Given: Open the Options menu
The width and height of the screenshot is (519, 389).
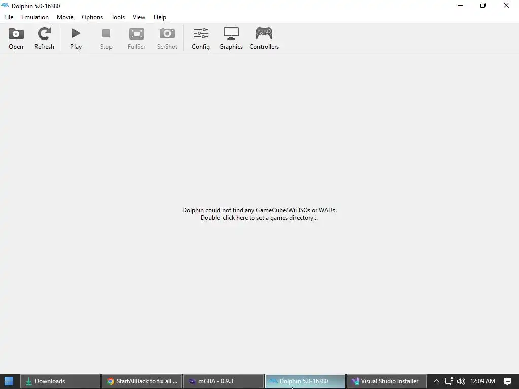Looking at the screenshot, I should (x=92, y=17).
